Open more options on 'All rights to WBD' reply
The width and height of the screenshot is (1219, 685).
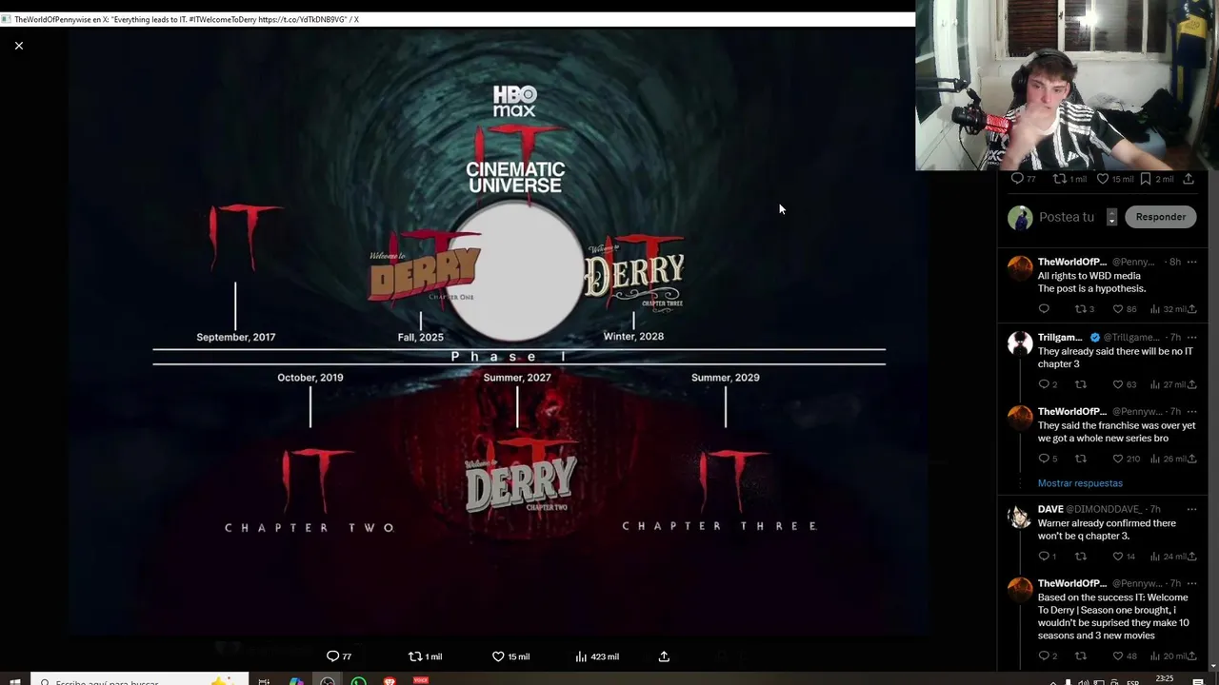coord(1191,262)
